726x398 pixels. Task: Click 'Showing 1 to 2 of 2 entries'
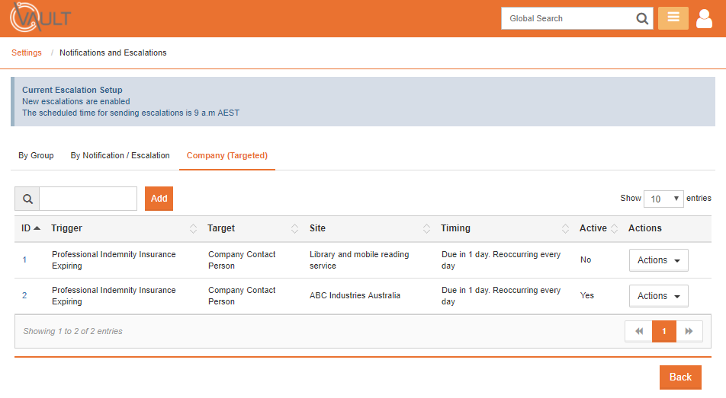[x=72, y=332]
